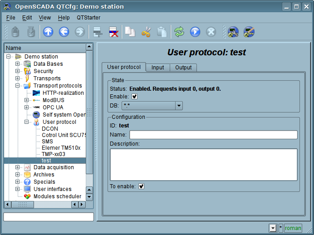
Task: Copy item using the copy icon
Action: [x=130, y=32]
